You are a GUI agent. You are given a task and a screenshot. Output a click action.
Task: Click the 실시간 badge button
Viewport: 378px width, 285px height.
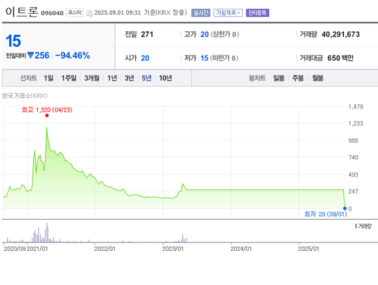pos(201,13)
